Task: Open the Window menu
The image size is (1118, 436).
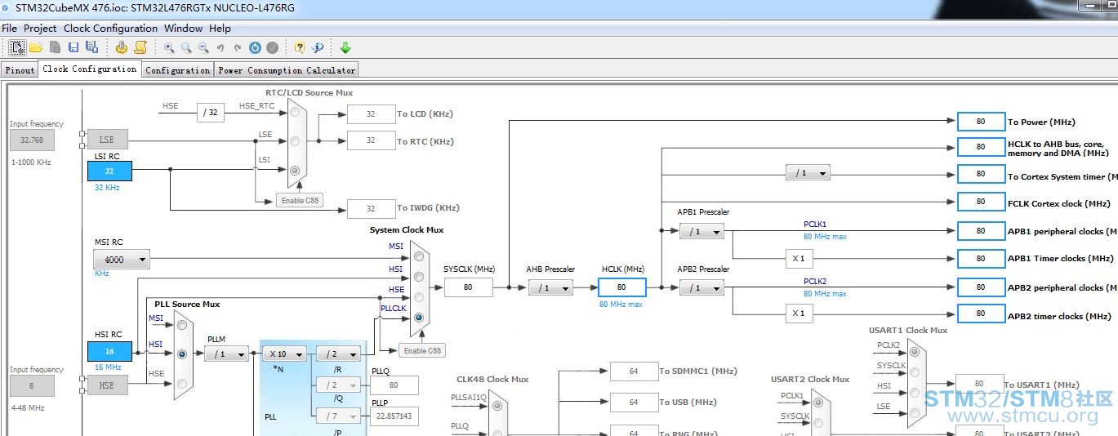Action: (x=183, y=28)
